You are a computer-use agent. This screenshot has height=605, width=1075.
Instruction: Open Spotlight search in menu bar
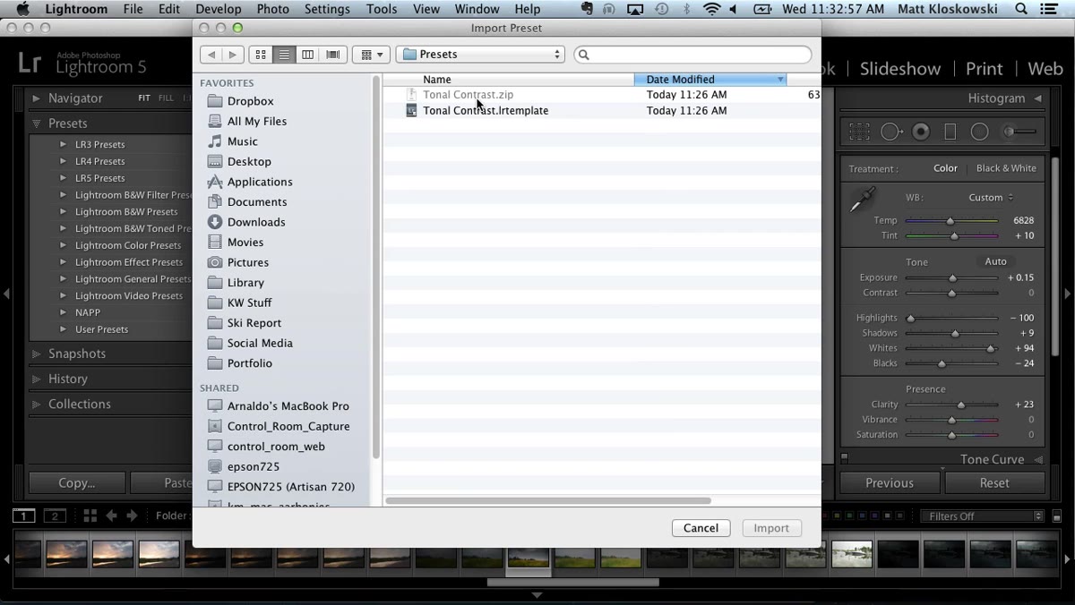tap(1022, 9)
